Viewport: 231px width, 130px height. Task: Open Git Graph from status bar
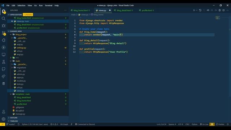pos(64,124)
